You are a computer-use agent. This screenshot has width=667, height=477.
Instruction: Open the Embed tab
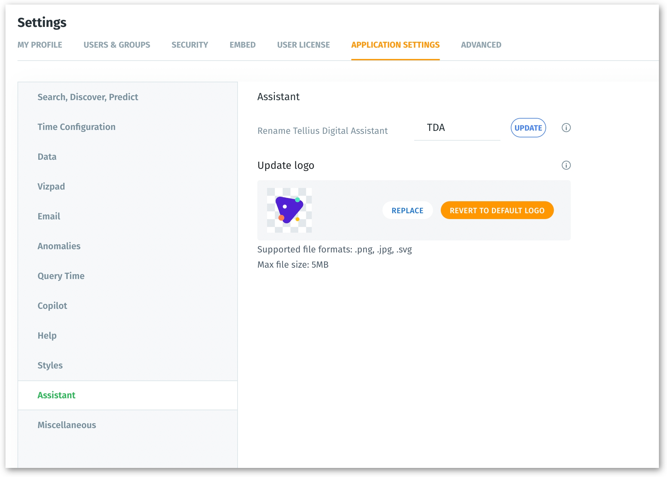click(x=242, y=45)
